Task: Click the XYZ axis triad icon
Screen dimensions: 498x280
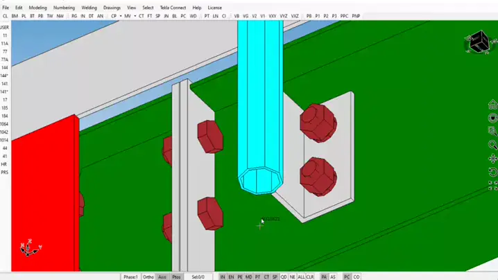Action: [31, 247]
